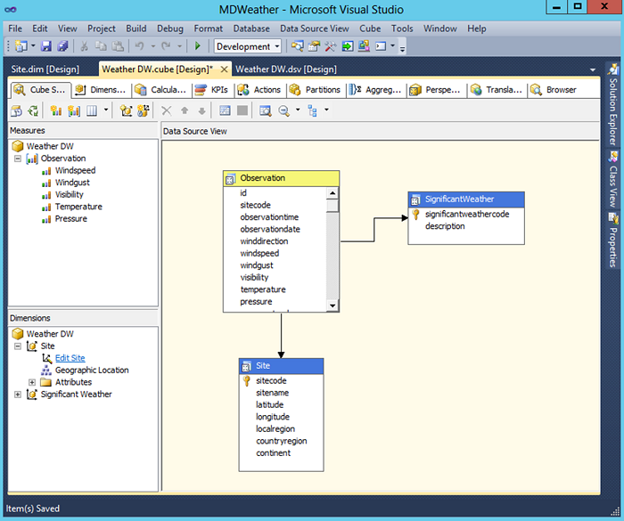
Task: Click the Zoom magnifier icon
Action: point(283,110)
